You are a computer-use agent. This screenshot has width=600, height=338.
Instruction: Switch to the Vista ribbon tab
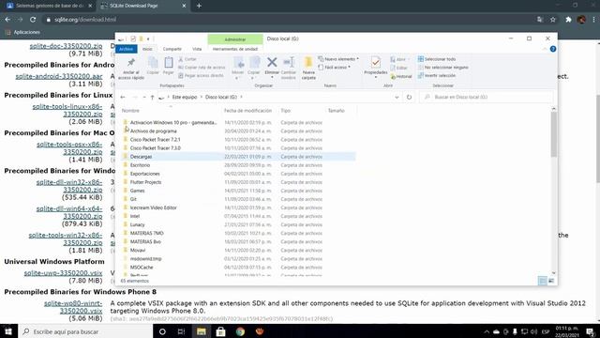tap(197, 49)
